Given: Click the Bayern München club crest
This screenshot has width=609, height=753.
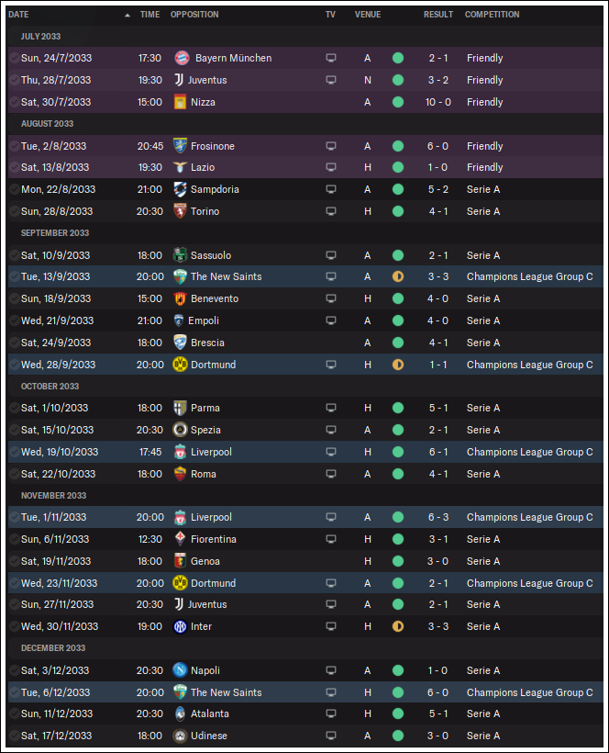Looking at the screenshot, I should pos(182,58).
